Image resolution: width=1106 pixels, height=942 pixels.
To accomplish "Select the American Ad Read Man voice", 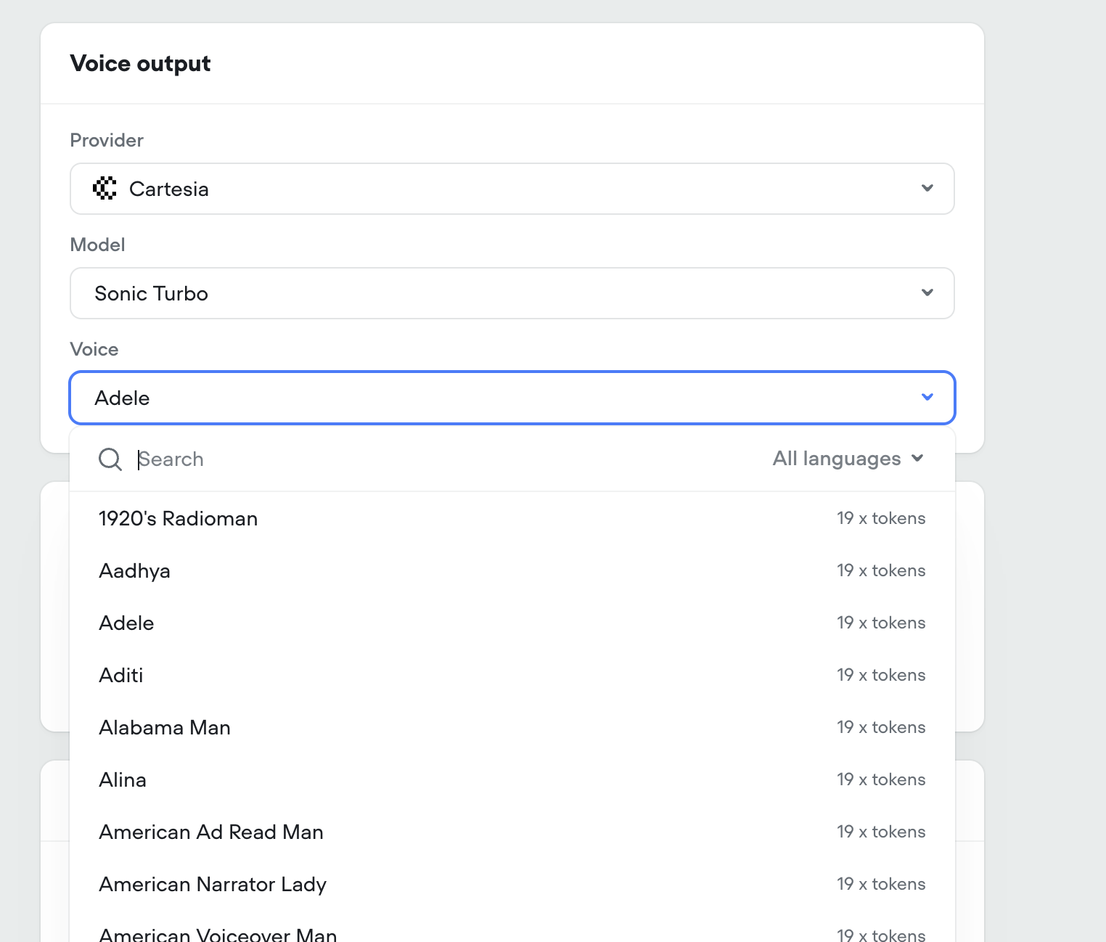I will click(x=211, y=832).
